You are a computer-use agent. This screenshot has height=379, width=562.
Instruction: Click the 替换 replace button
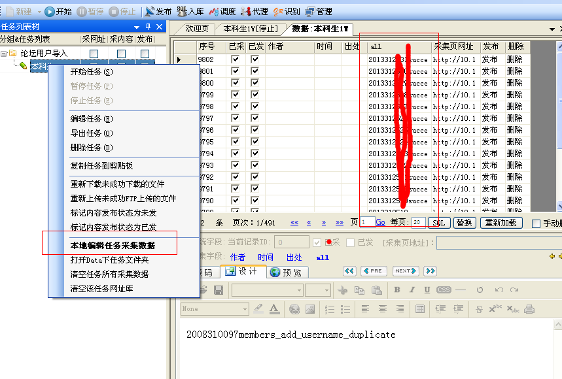coord(464,223)
